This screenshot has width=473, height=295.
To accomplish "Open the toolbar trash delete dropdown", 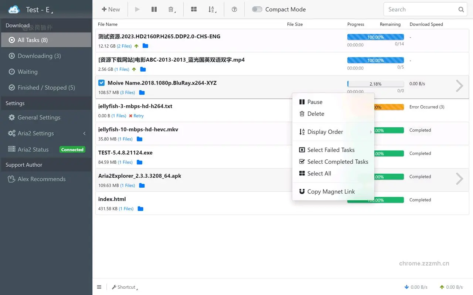I will 172,10.
